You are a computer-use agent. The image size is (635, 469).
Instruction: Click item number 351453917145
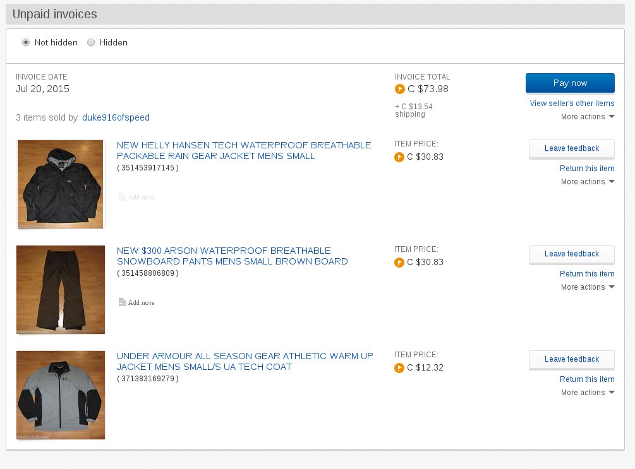coord(148,168)
